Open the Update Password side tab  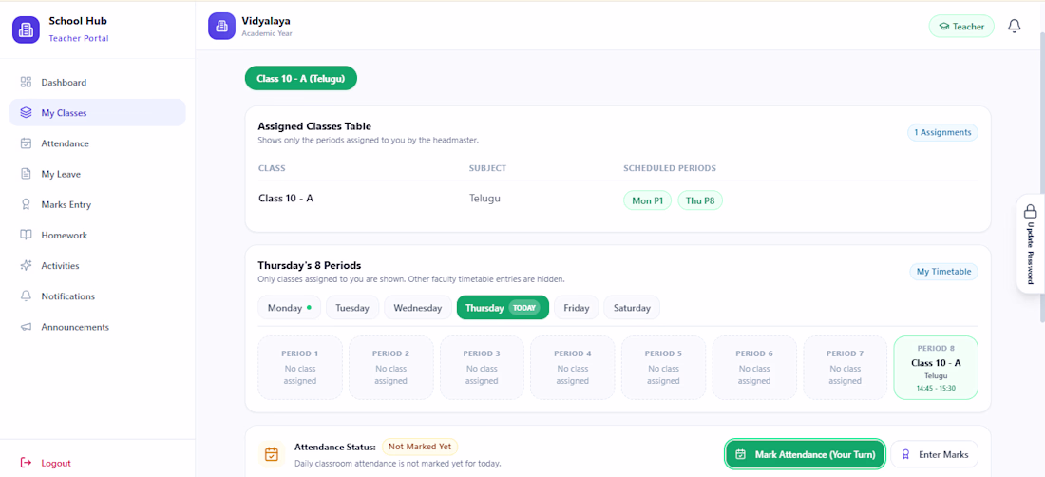(1030, 244)
